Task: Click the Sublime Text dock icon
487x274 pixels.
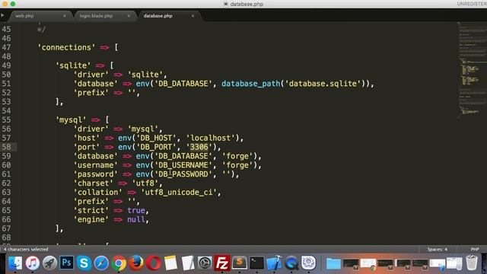Action: pos(240,263)
